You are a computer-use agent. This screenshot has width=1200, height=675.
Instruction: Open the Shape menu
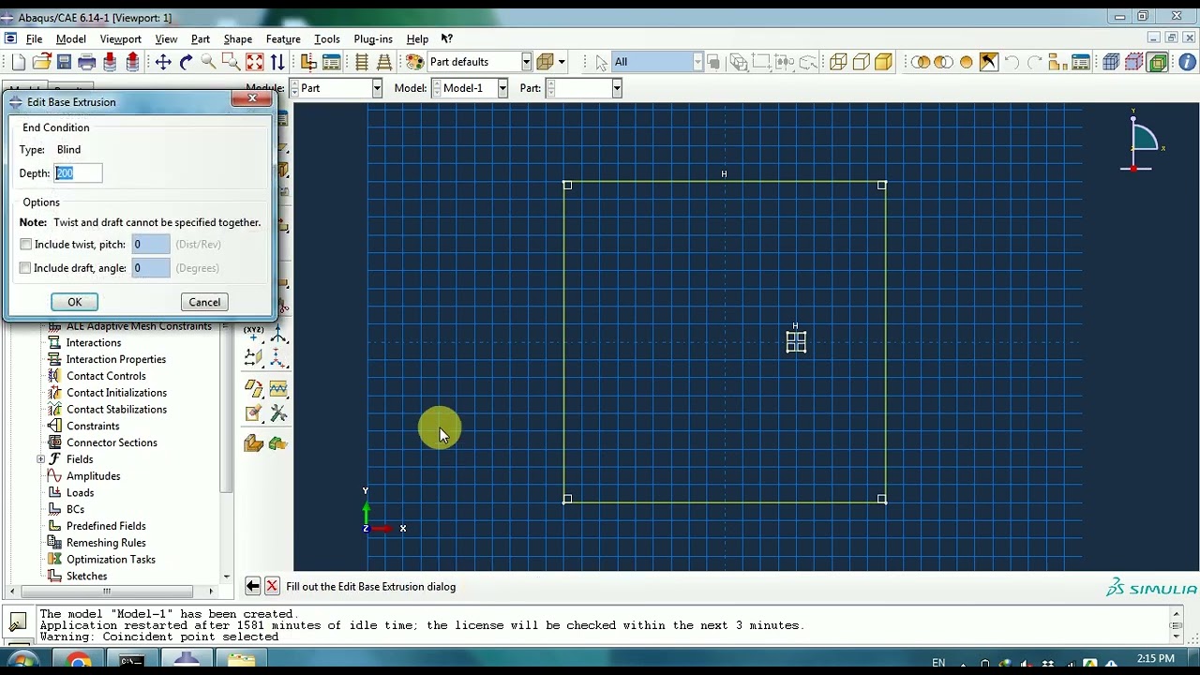point(238,39)
